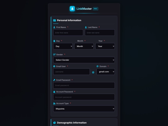Click the key icon beside Email Password
The height and width of the screenshot is (126, 168).
tap(54, 80)
